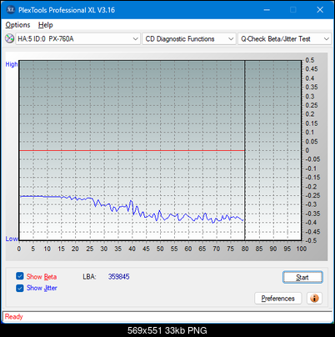Close the PlexTools Professional XL window
Viewport: 335px width, 337px height.
click(x=320, y=10)
